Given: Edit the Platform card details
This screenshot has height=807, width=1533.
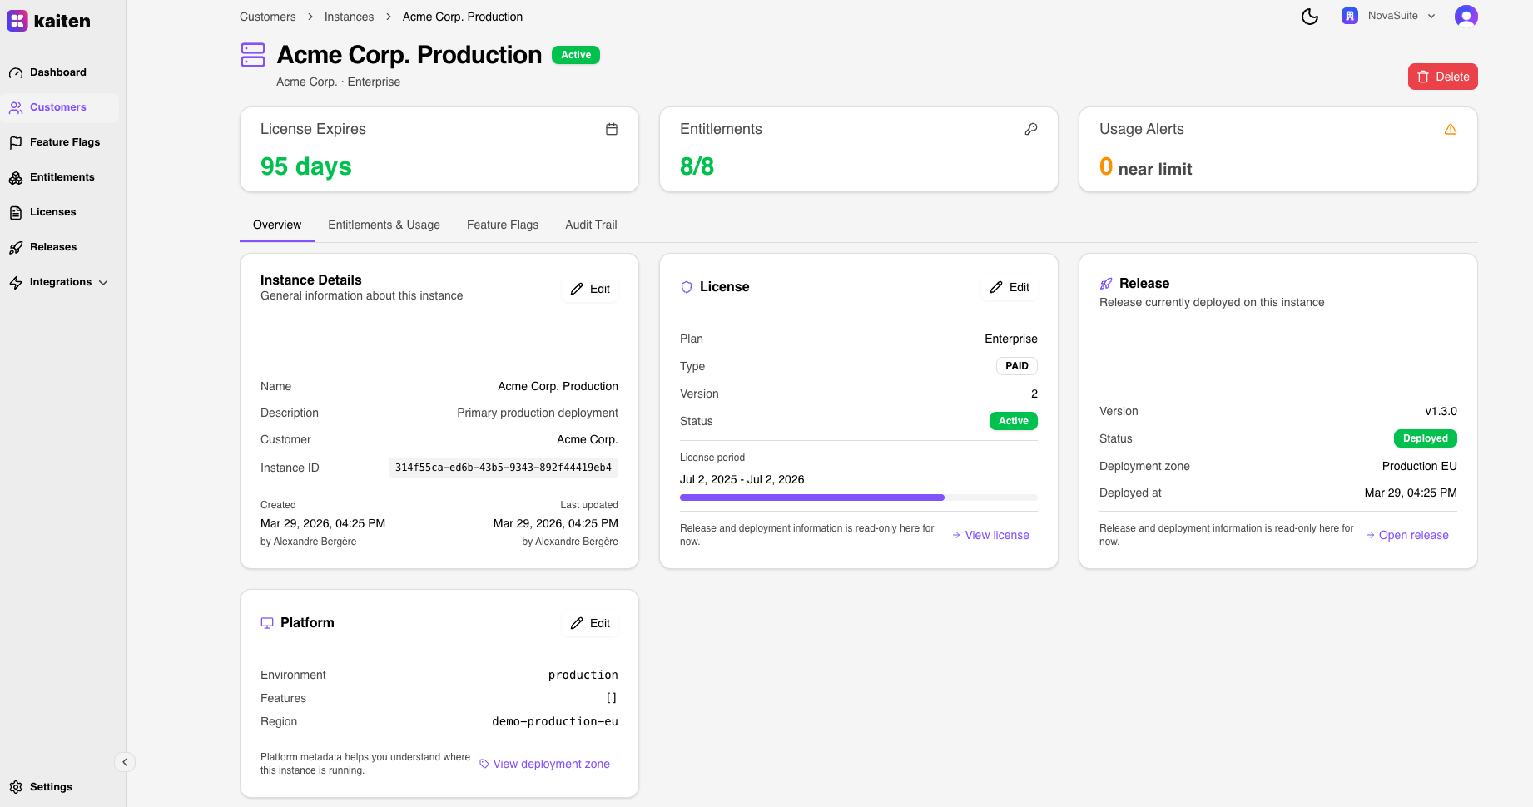Looking at the screenshot, I should pos(590,623).
